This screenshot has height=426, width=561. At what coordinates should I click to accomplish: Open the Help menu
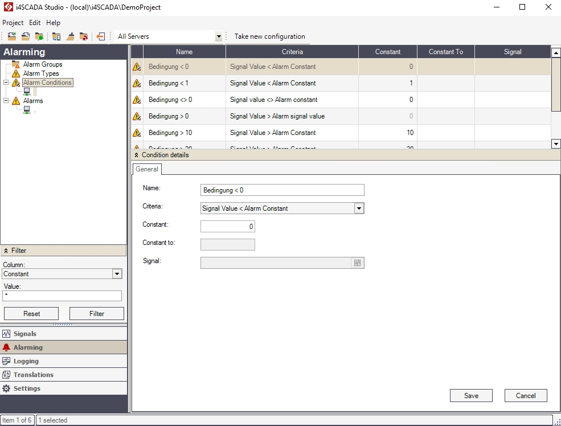(x=54, y=23)
